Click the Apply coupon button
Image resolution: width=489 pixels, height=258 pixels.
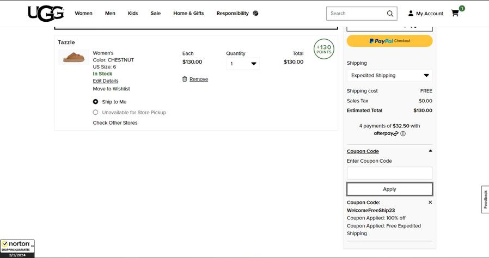(x=389, y=189)
